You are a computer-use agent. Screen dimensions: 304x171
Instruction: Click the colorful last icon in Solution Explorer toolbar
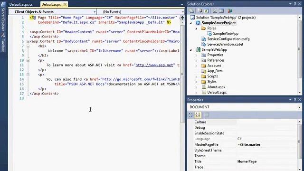[230, 11]
